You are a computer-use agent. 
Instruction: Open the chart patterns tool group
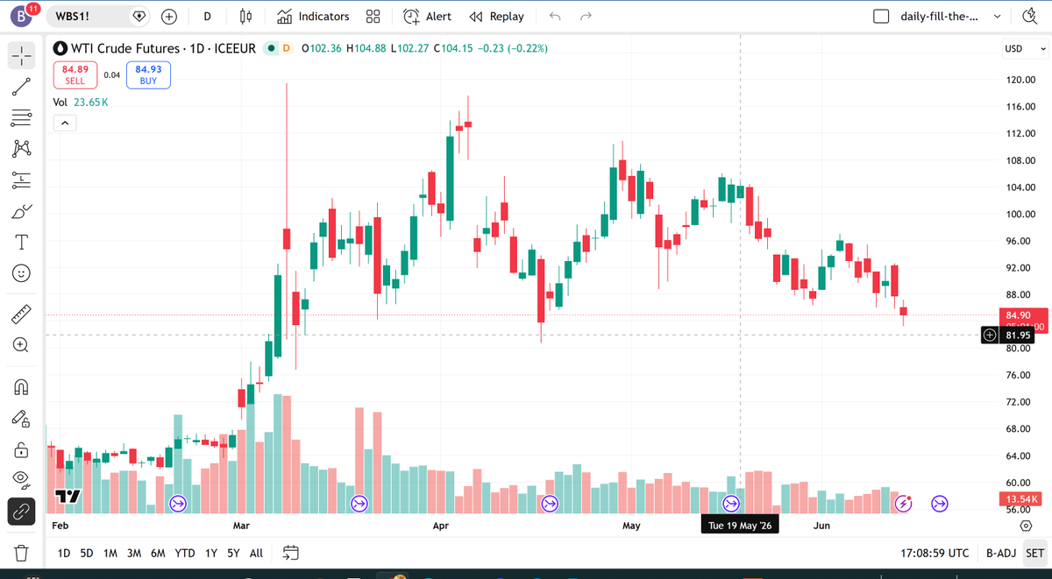[21, 147]
